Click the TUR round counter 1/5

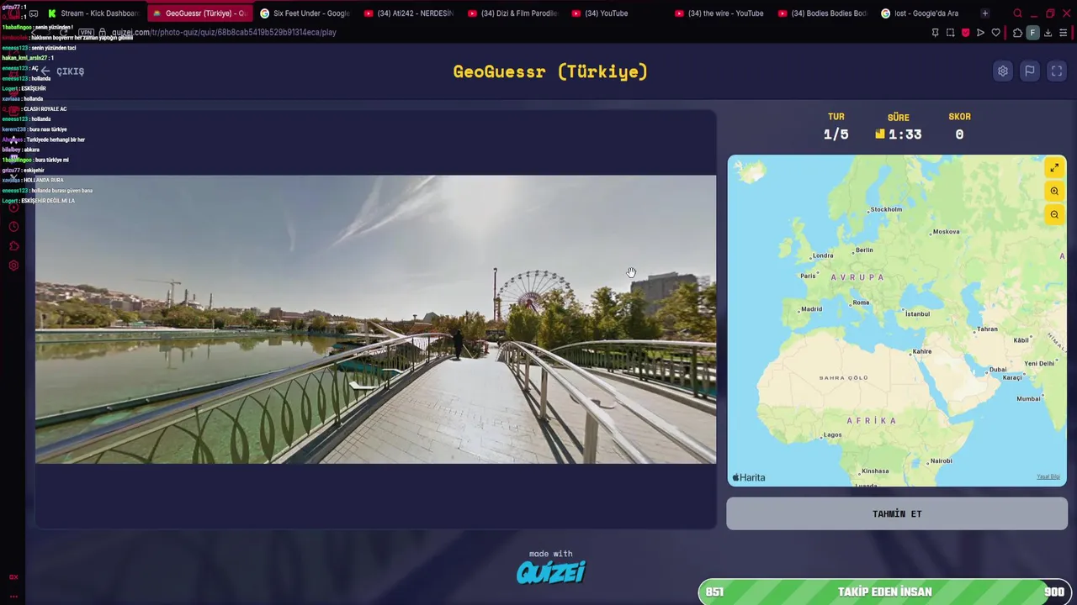[836, 134]
